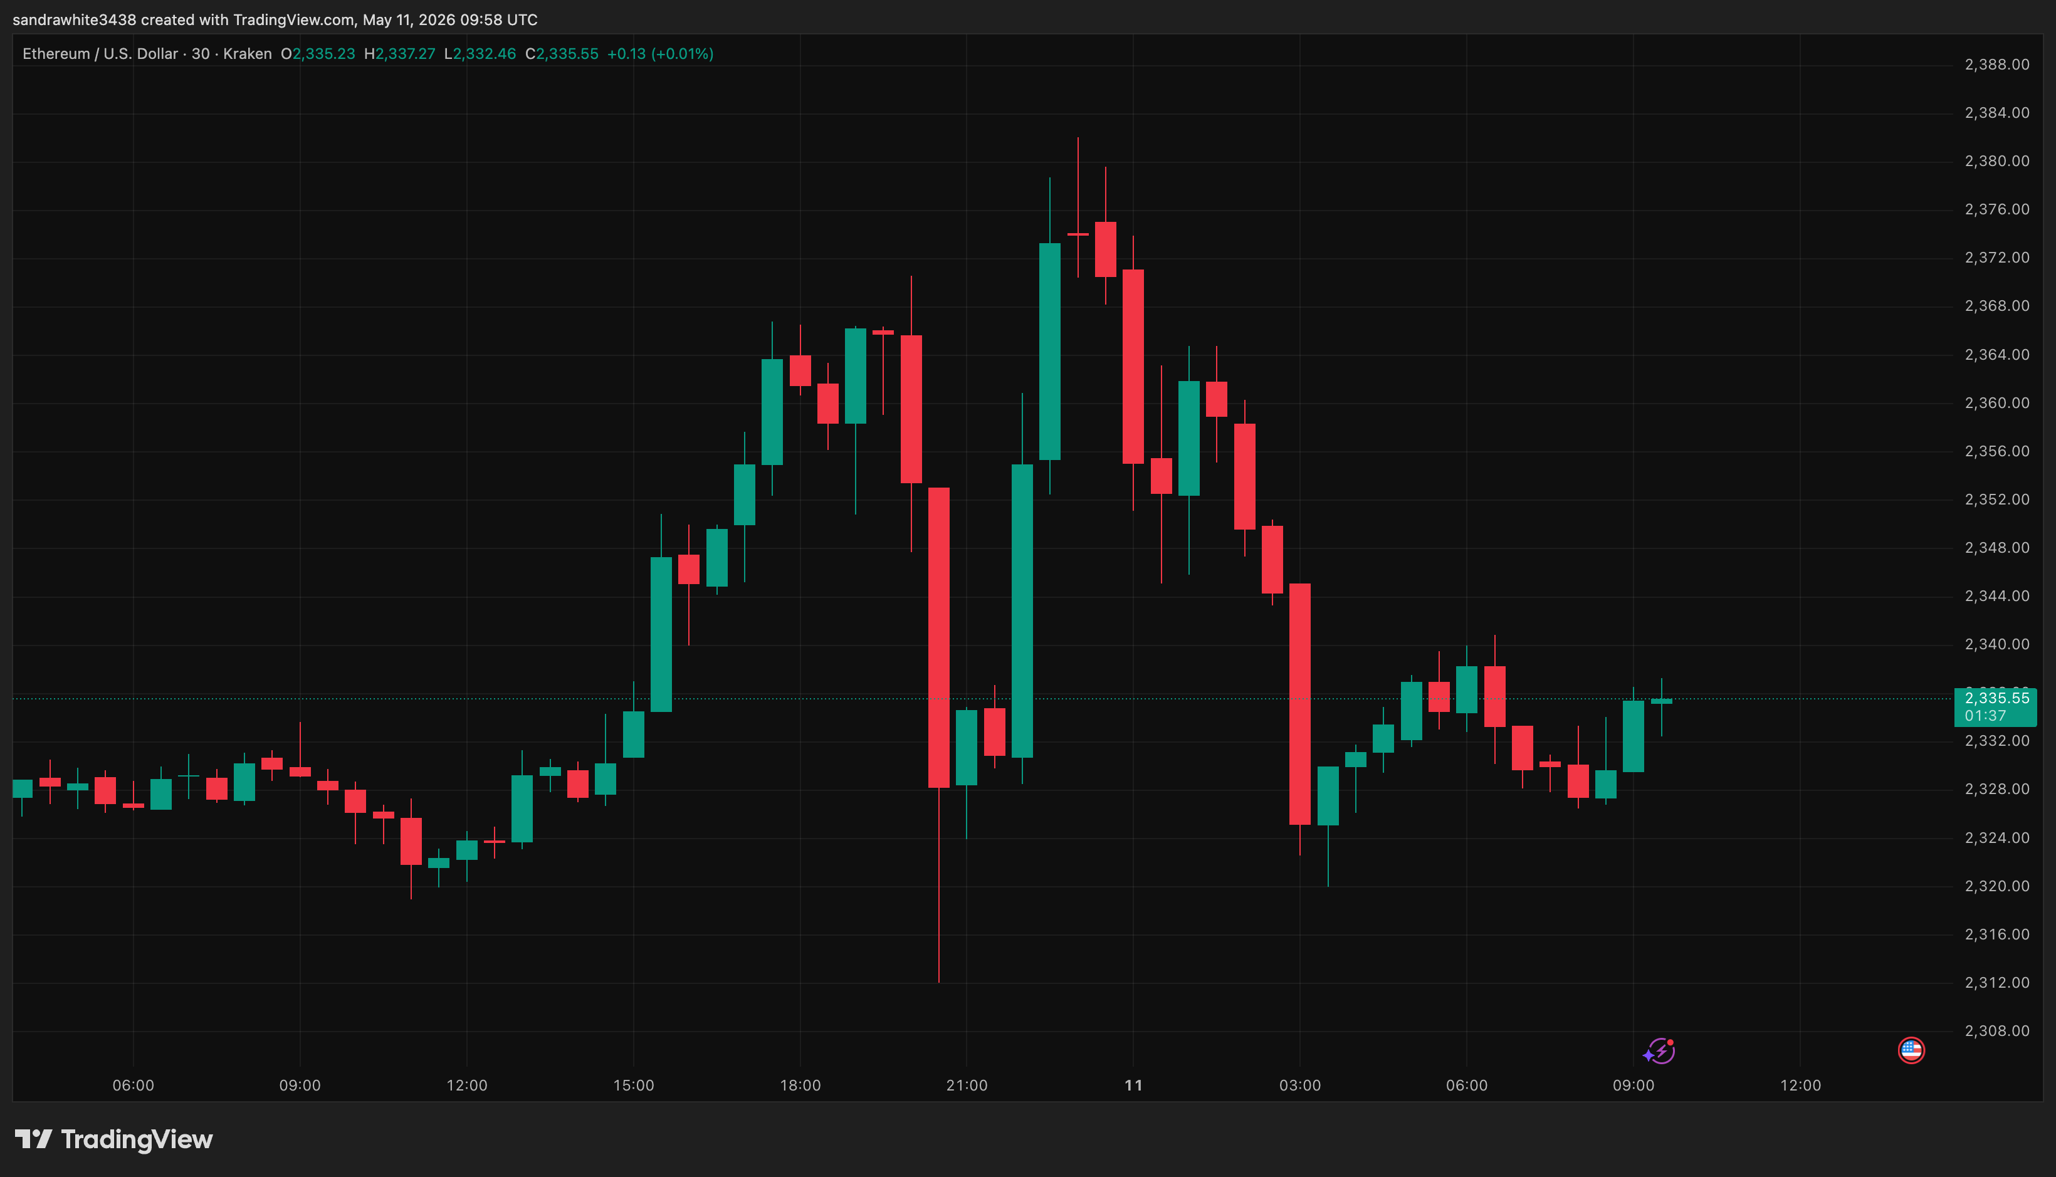
Task: Click the current price label 2,335.55
Action: coord(1996,698)
